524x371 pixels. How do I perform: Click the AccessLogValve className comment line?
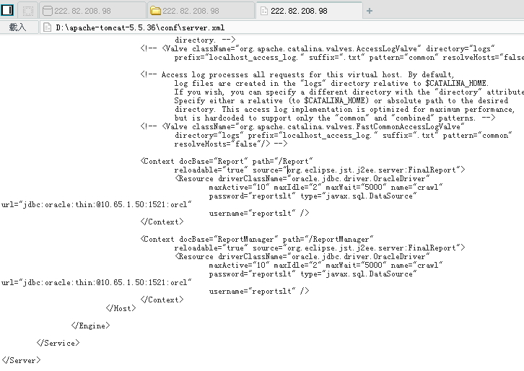point(318,49)
